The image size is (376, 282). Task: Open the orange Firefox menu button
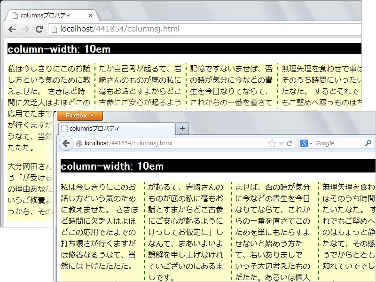(x=79, y=116)
